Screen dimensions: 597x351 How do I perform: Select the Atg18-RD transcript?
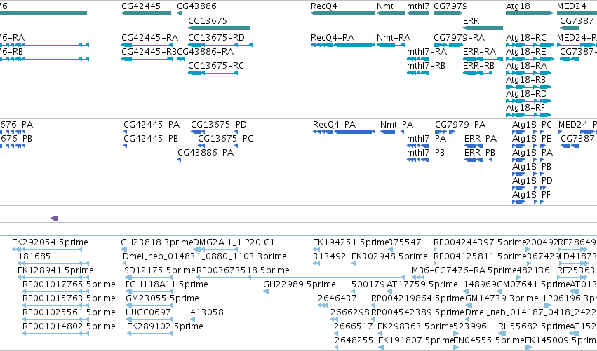coord(528,101)
